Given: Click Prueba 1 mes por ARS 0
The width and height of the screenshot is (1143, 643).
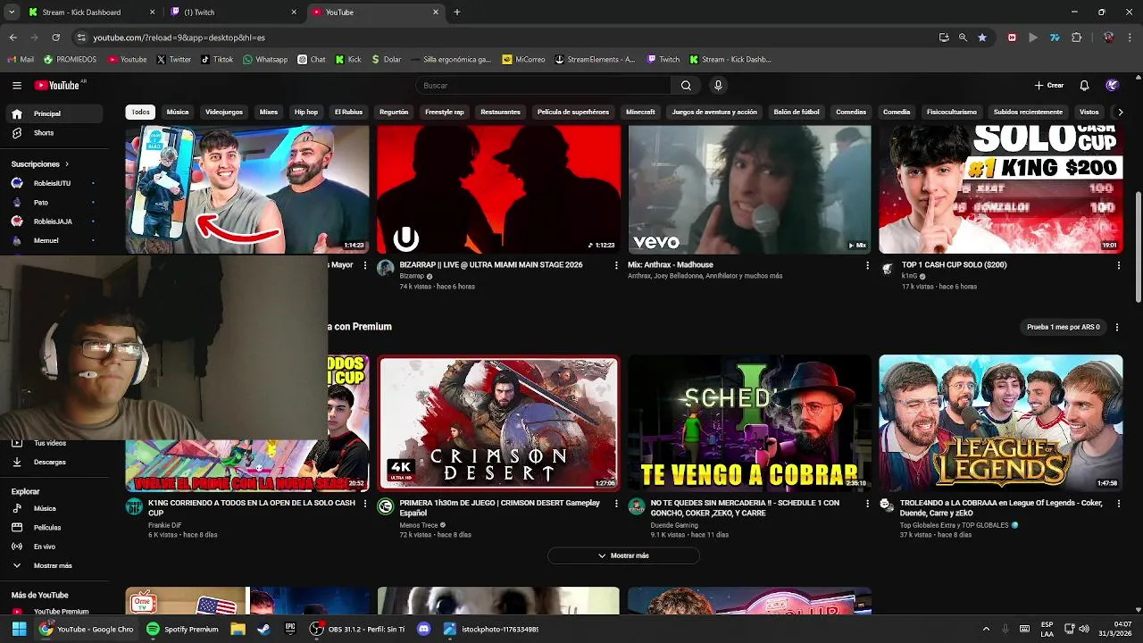Looking at the screenshot, I should coord(1063,327).
